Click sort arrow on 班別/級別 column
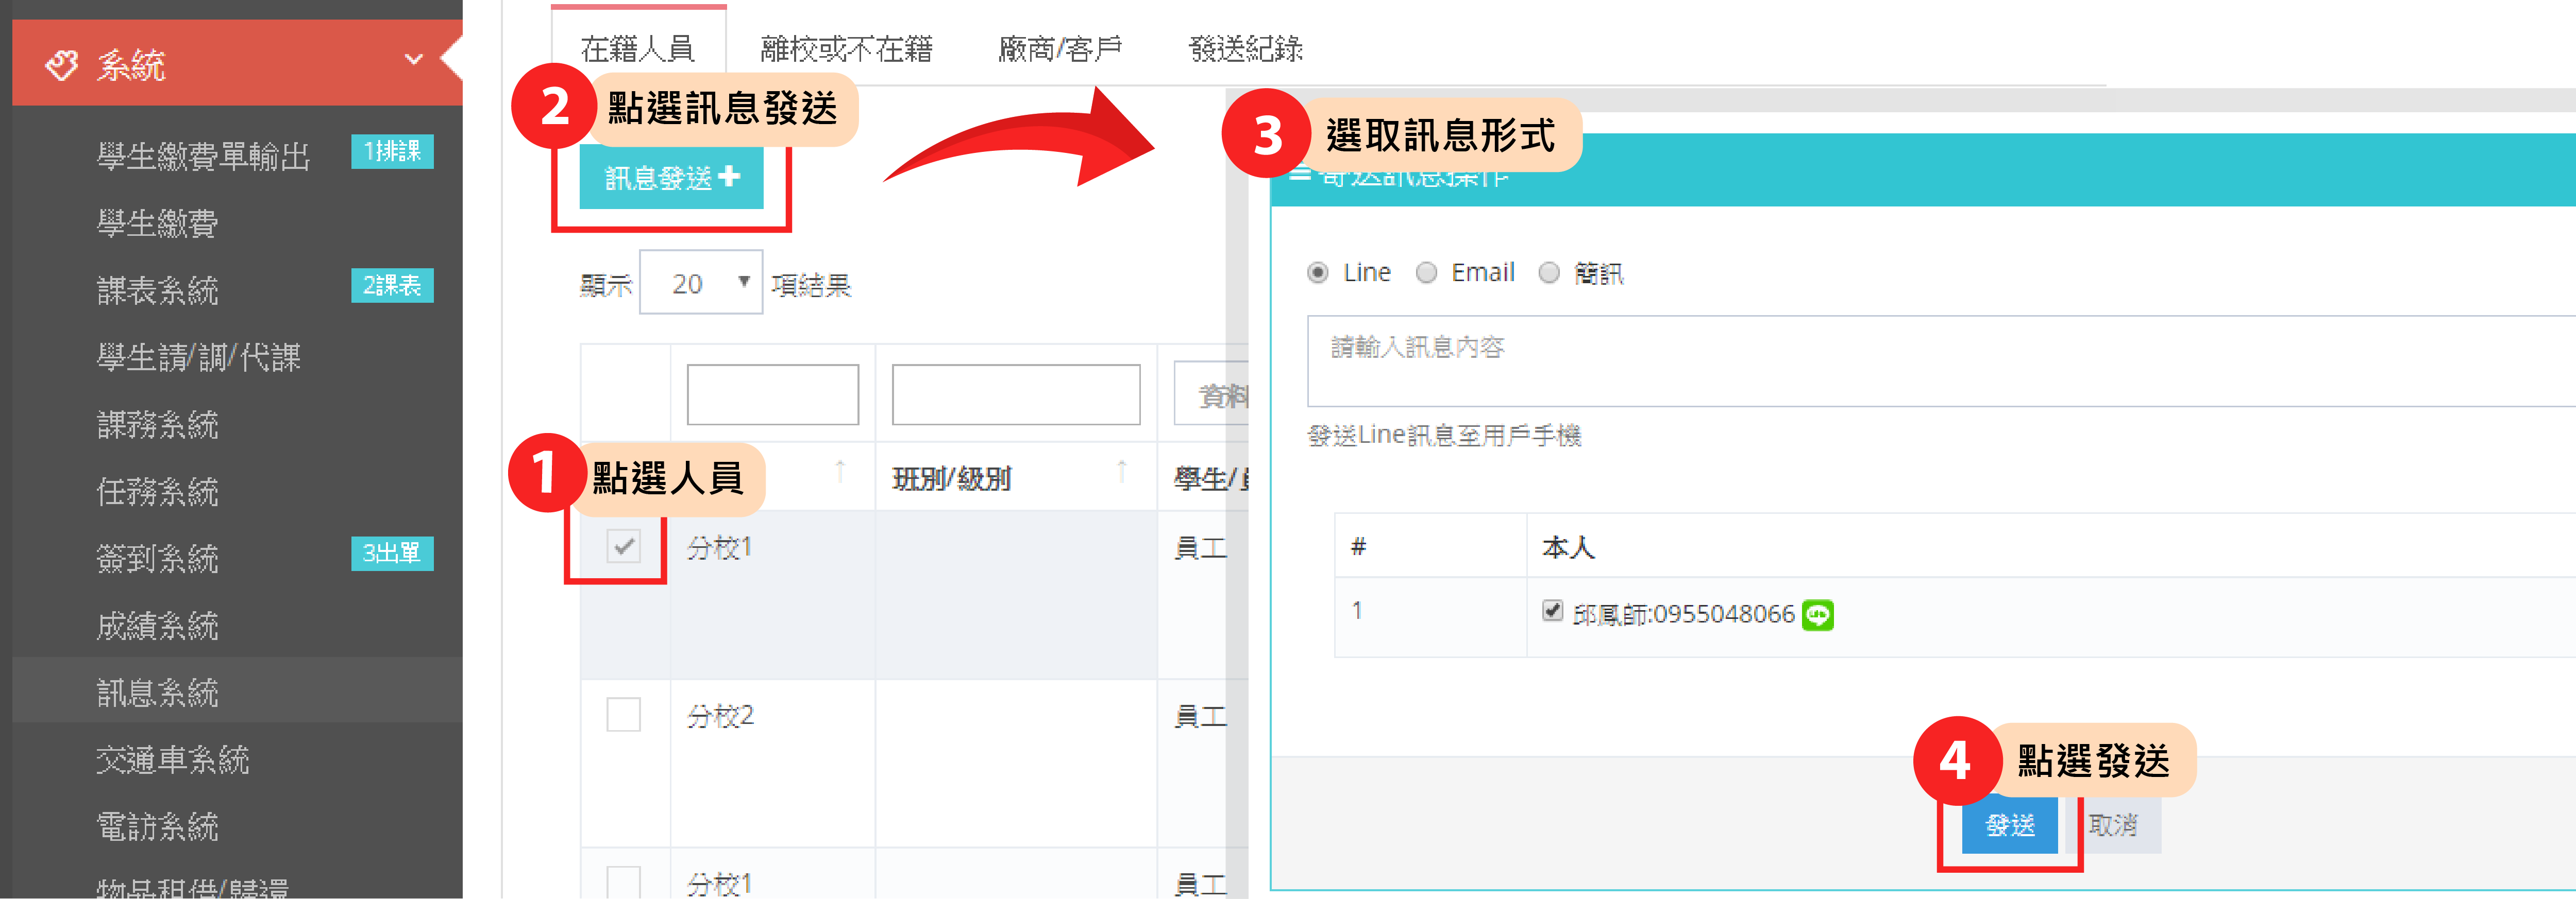The image size is (2576, 899). click(1122, 471)
